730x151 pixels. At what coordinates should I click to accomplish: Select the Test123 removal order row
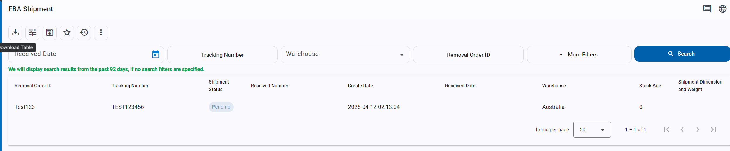pos(369,107)
